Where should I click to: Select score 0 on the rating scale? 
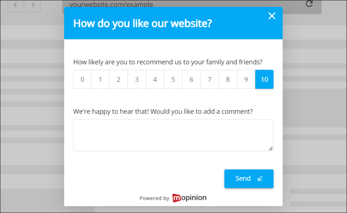pos(82,79)
